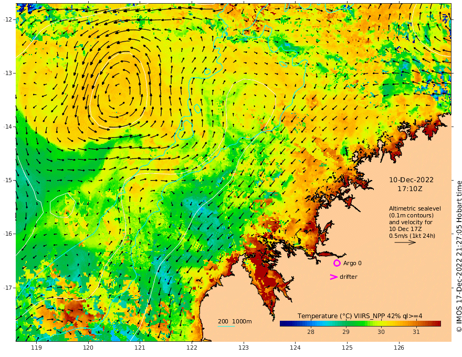Screen dimensions: 462x357
Task: Click the 'Temperature (°C) VIIRS_NPP 42% ql>=4' title
Action: [x=360, y=316]
